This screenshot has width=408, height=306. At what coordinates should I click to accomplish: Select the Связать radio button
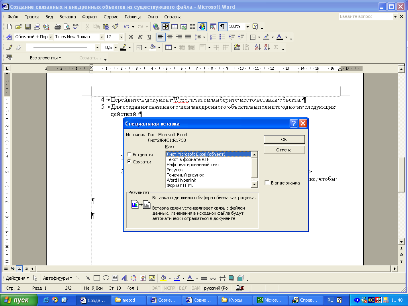(x=129, y=161)
